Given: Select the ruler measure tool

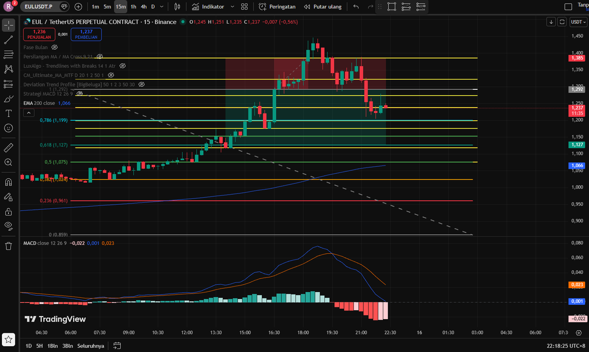Looking at the screenshot, I should pyautogui.click(x=8, y=147).
